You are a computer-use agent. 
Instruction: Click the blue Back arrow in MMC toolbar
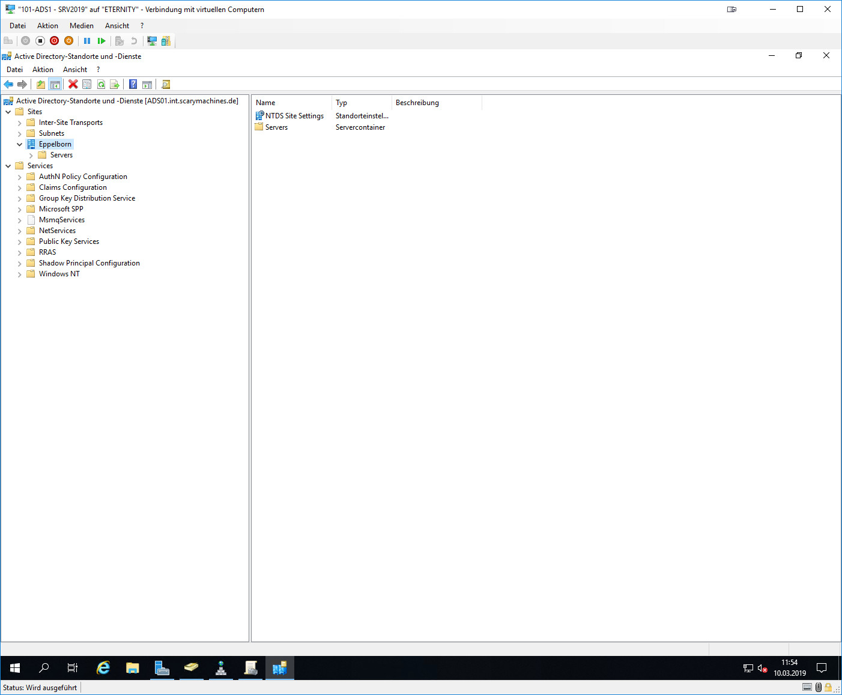[8, 84]
